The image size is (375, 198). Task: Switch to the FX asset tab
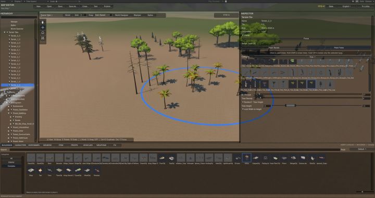point(115,145)
